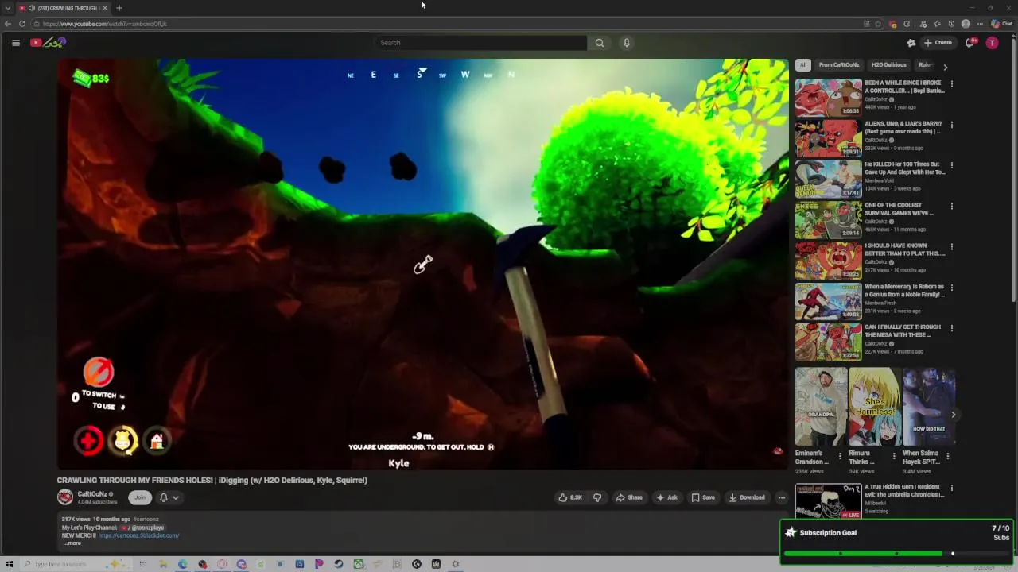Bookmark this page with the star
The width and height of the screenshot is (1018, 572).
878,24
